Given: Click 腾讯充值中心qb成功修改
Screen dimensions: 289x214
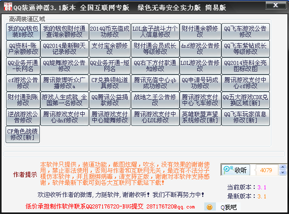Looking at the screenshot, I should [155, 83].
